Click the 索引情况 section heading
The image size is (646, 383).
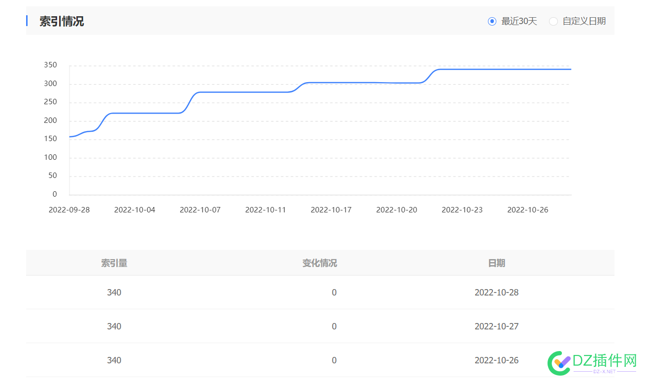point(62,21)
